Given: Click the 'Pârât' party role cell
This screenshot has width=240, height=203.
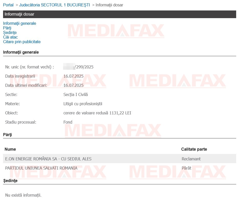Looking at the screenshot, I should [186, 168].
